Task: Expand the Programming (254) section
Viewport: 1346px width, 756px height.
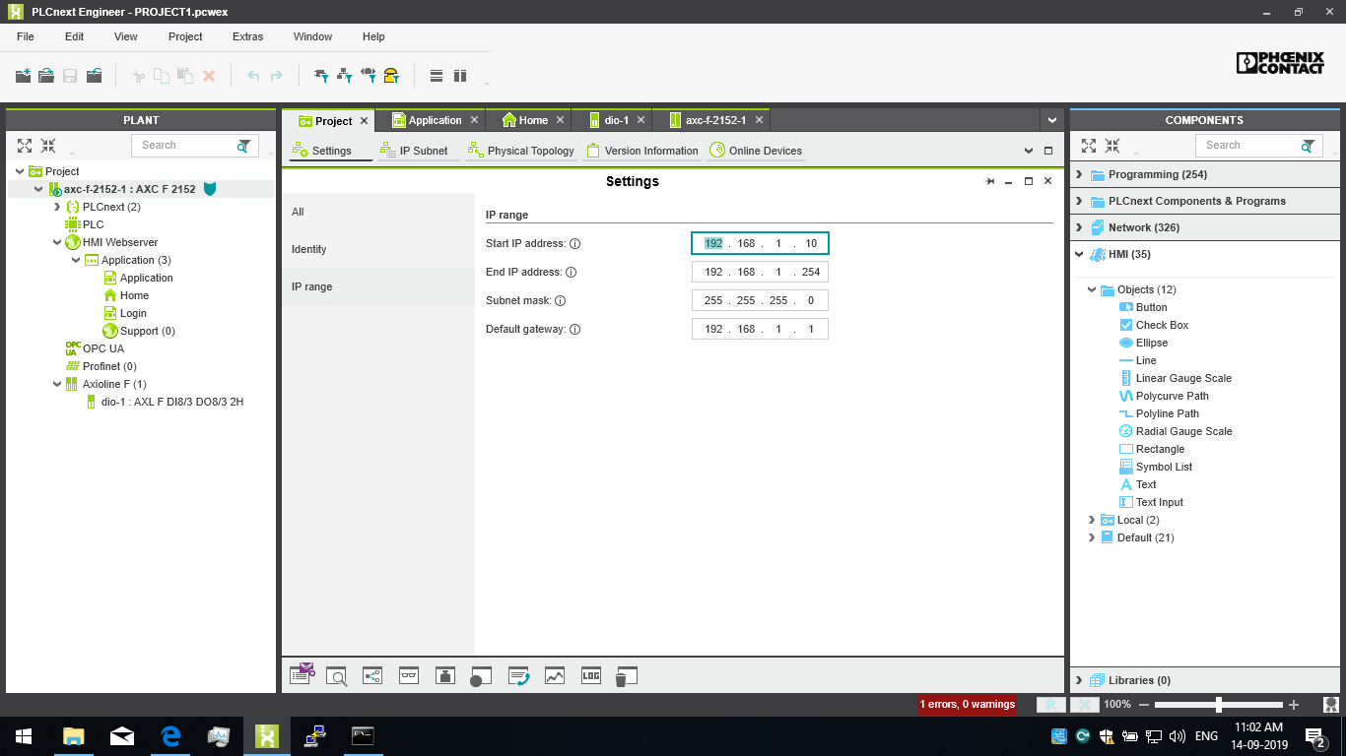Action: [x=1080, y=174]
